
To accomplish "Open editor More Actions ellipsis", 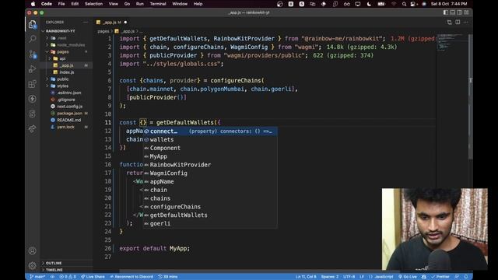I will [x=466, y=23].
